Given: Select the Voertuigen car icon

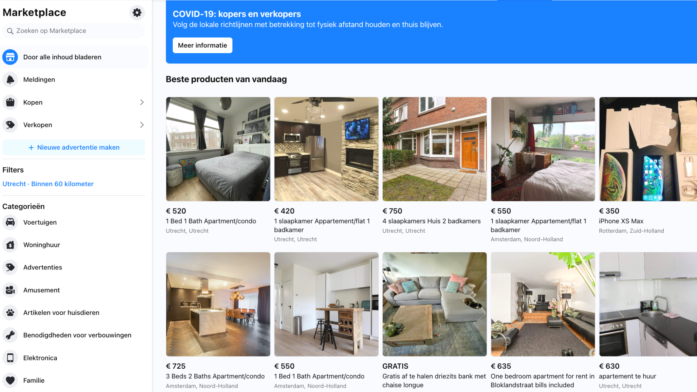Looking at the screenshot, I should (x=10, y=222).
